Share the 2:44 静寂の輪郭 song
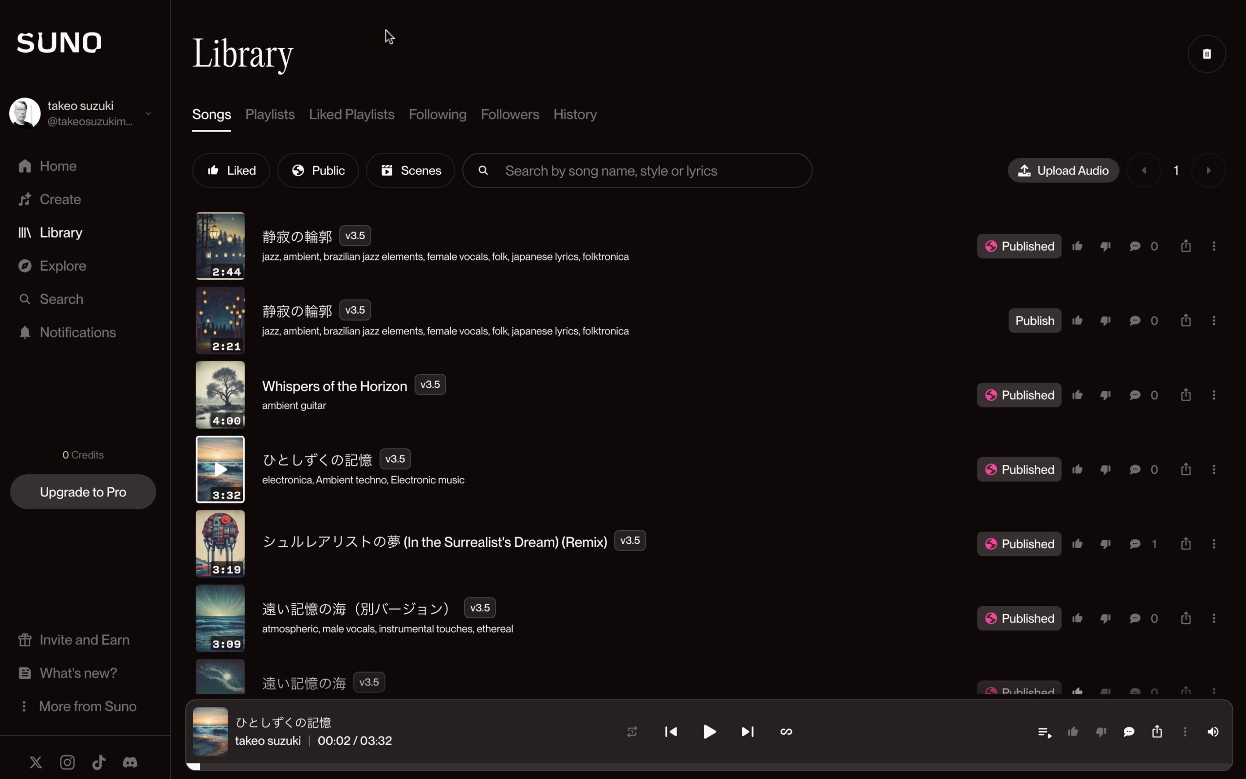1246x779 pixels. [x=1186, y=246]
